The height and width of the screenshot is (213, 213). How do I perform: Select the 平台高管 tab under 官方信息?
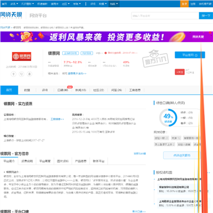click(45, 161)
